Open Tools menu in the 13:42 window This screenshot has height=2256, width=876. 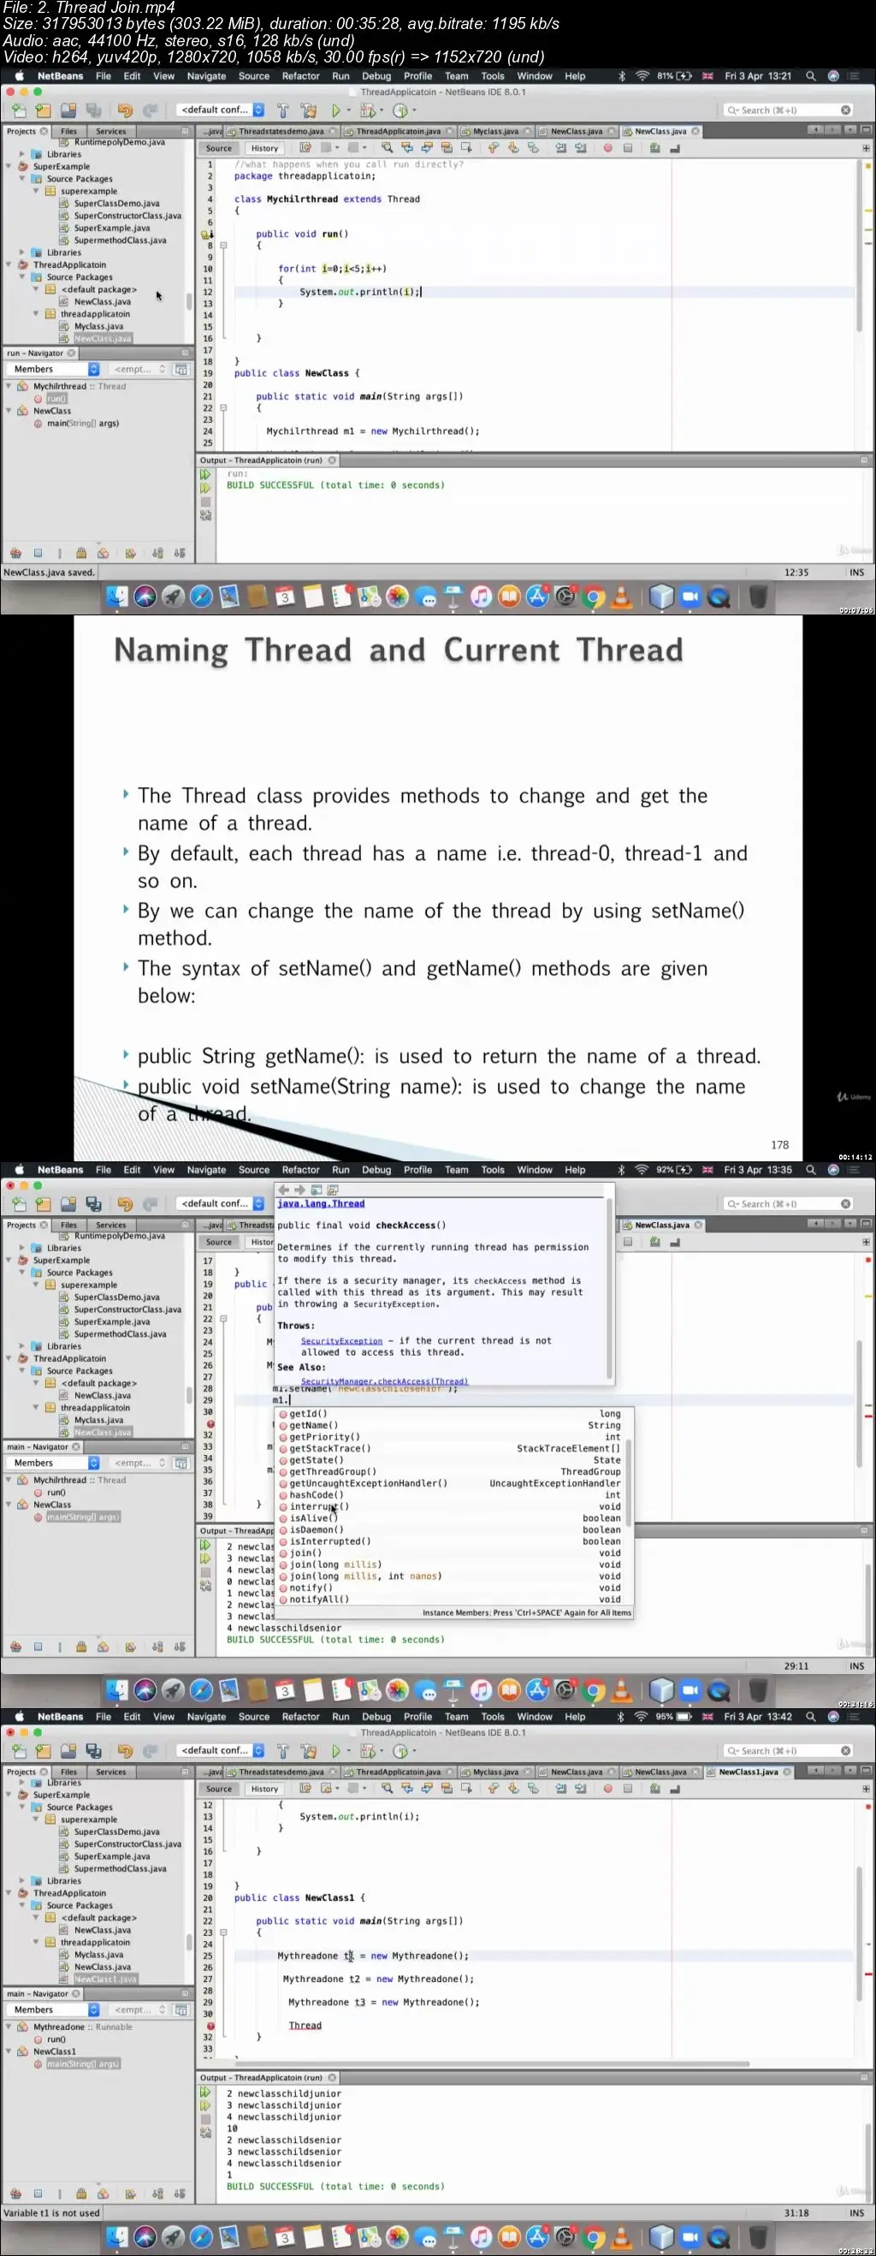point(493,1717)
